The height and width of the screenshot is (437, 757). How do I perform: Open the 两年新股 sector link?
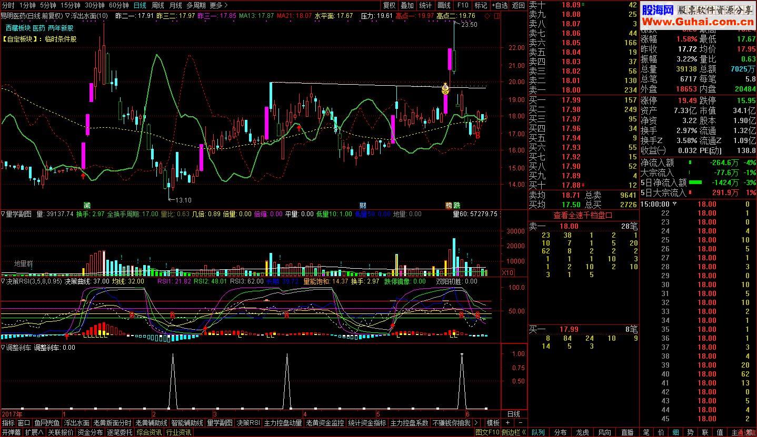click(x=61, y=28)
